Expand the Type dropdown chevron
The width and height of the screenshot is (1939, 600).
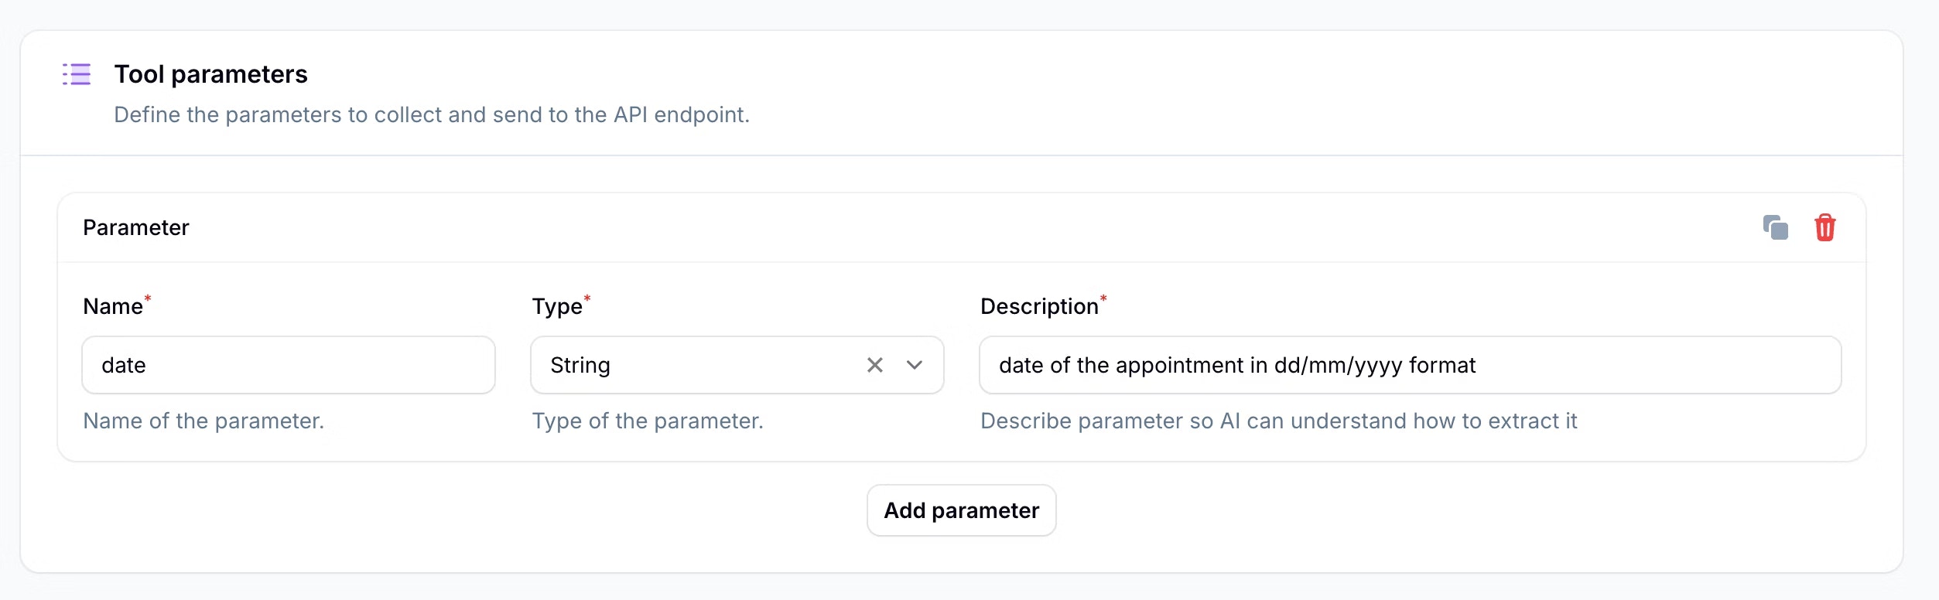point(915,365)
